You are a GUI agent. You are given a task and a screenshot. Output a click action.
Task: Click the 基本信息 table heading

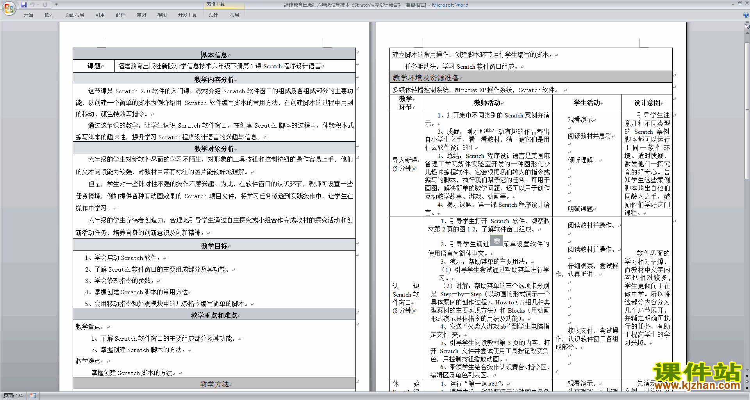click(214, 55)
